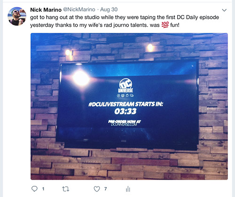235x197 pixels.
Task: Click the bright lens flare on TV
Action: click(81, 78)
